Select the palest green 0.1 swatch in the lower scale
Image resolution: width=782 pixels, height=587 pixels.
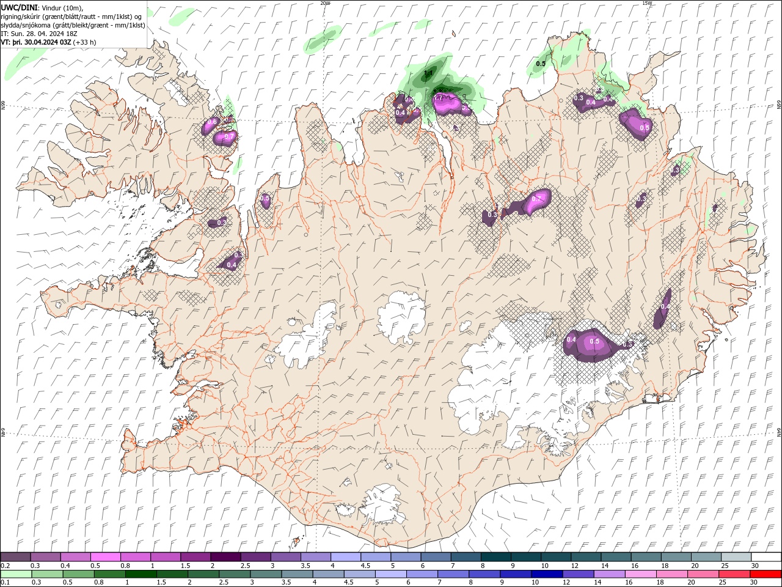coord(16,574)
